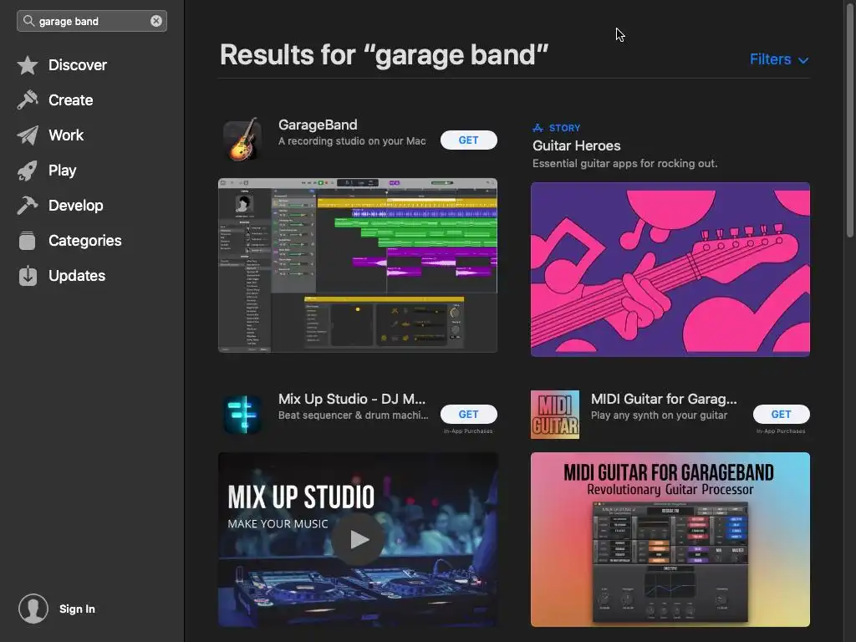Click 'Beat sequencer & drum machi...' subtitle
This screenshot has width=856, height=642.
click(x=354, y=415)
